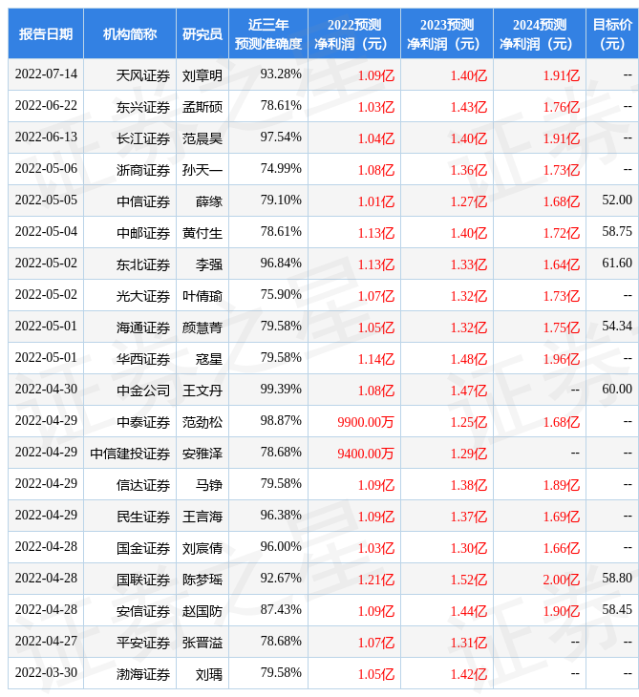
Task: Click accuracy value 96.38%
Action: 281,516
